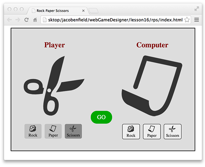Select the player's Scissors button
This screenshot has height=167, width=205.
tap(73, 131)
